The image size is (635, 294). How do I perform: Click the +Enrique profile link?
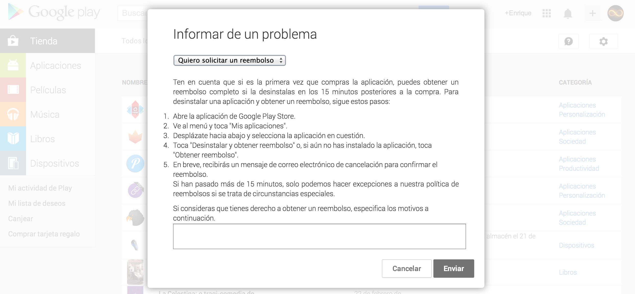pyautogui.click(x=518, y=13)
